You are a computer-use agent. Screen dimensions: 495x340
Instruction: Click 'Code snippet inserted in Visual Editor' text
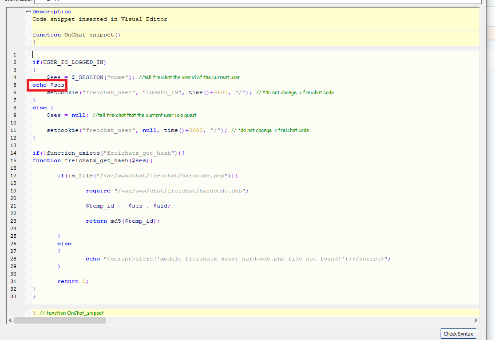pyautogui.click(x=100, y=19)
